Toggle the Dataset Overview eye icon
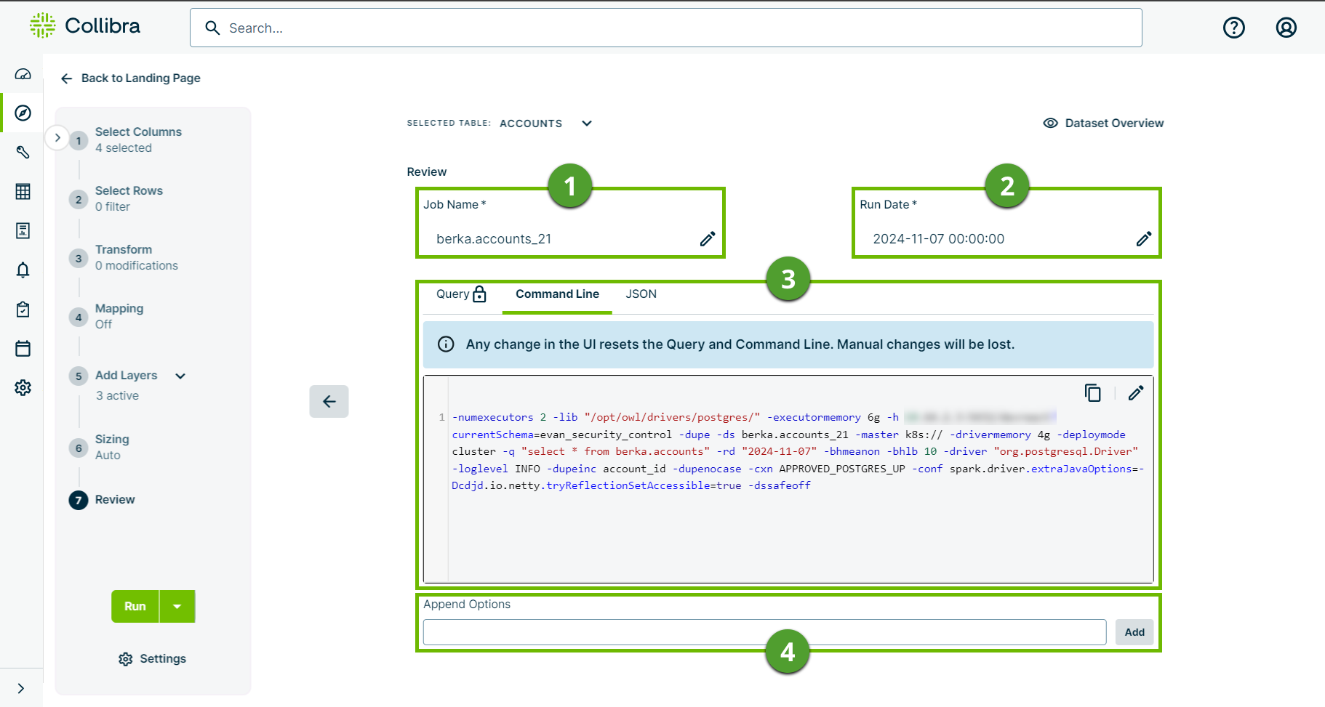This screenshot has height=707, width=1325. 1050,123
